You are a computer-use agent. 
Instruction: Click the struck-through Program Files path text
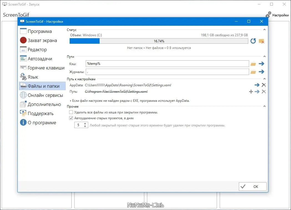point(116,92)
